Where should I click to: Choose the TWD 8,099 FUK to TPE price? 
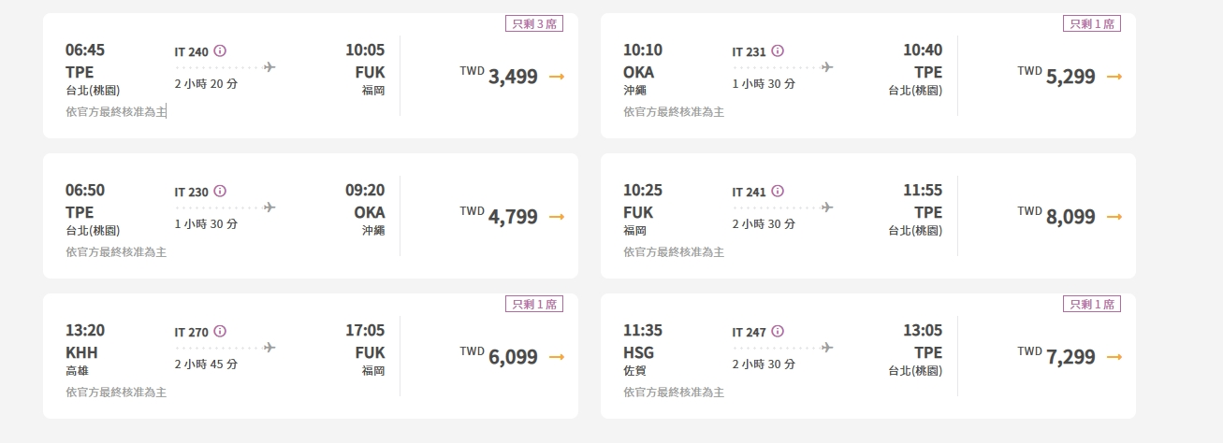click(x=1056, y=217)
